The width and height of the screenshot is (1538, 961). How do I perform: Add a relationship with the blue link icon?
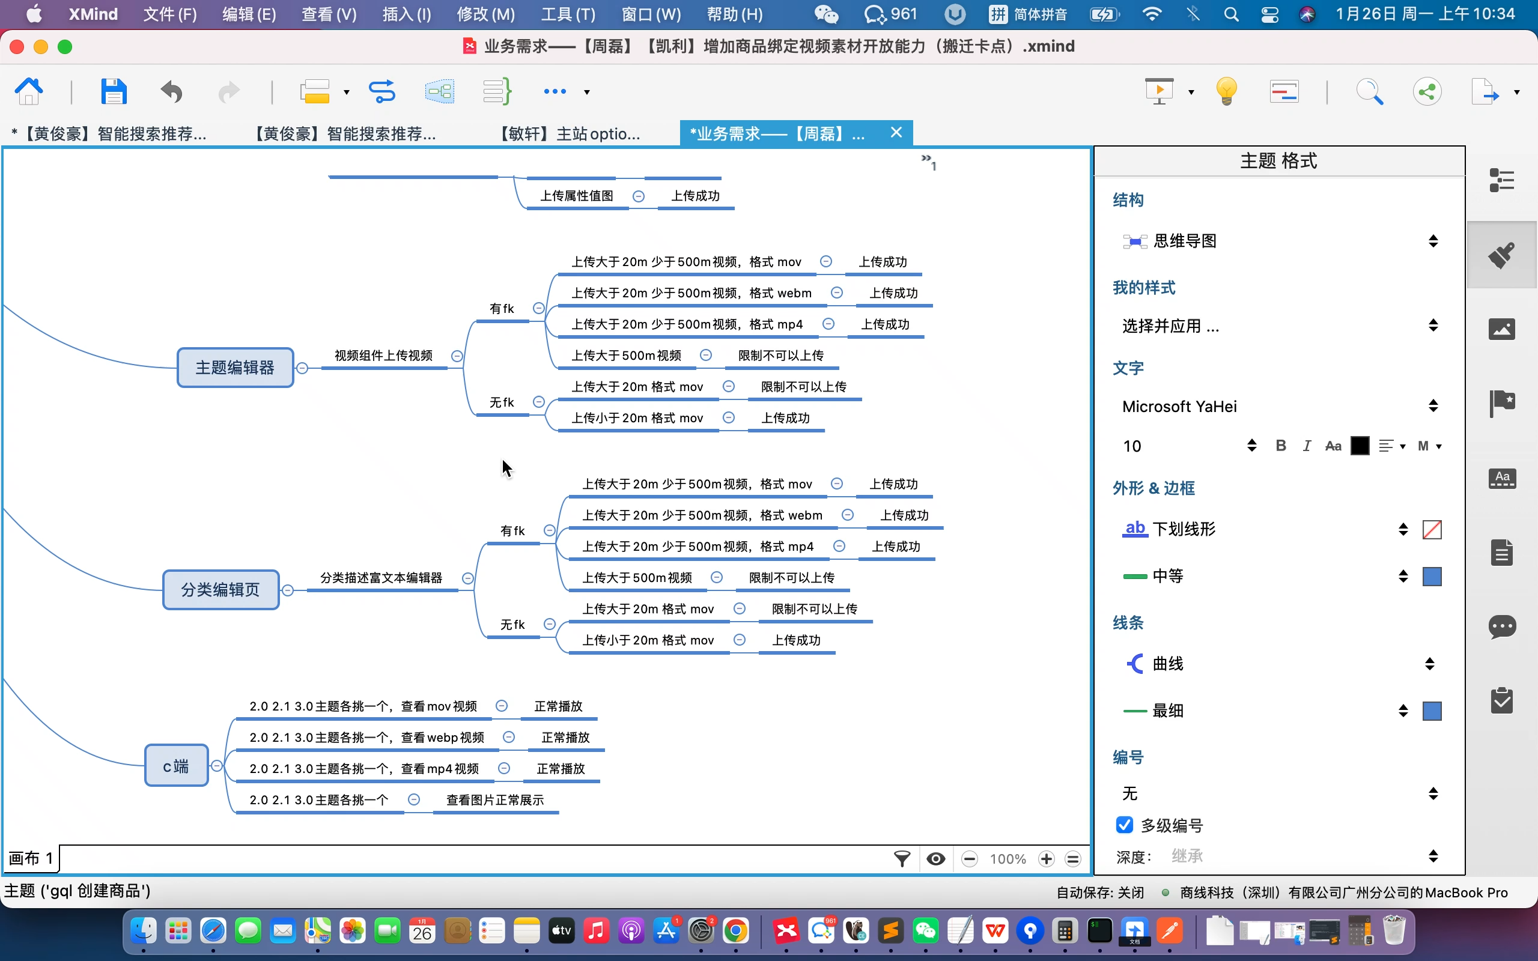coord(382,91)
